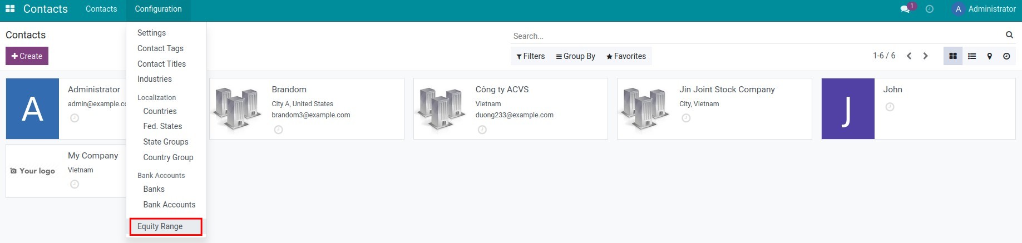Image resolution: width=1022 pixels, height=243 pixels.
Task: Switch to Kanban view
Action: (x=952, y=56)
